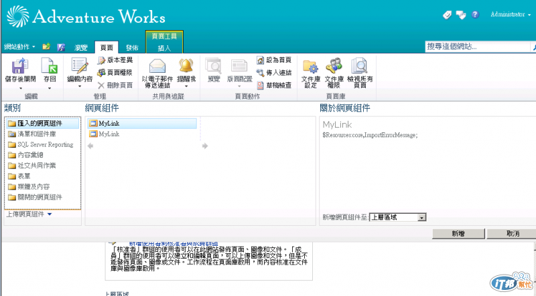Open Library Permissions (文件庫權限)
The height and width of the screenshot is (296, 536).
point(334,73)
